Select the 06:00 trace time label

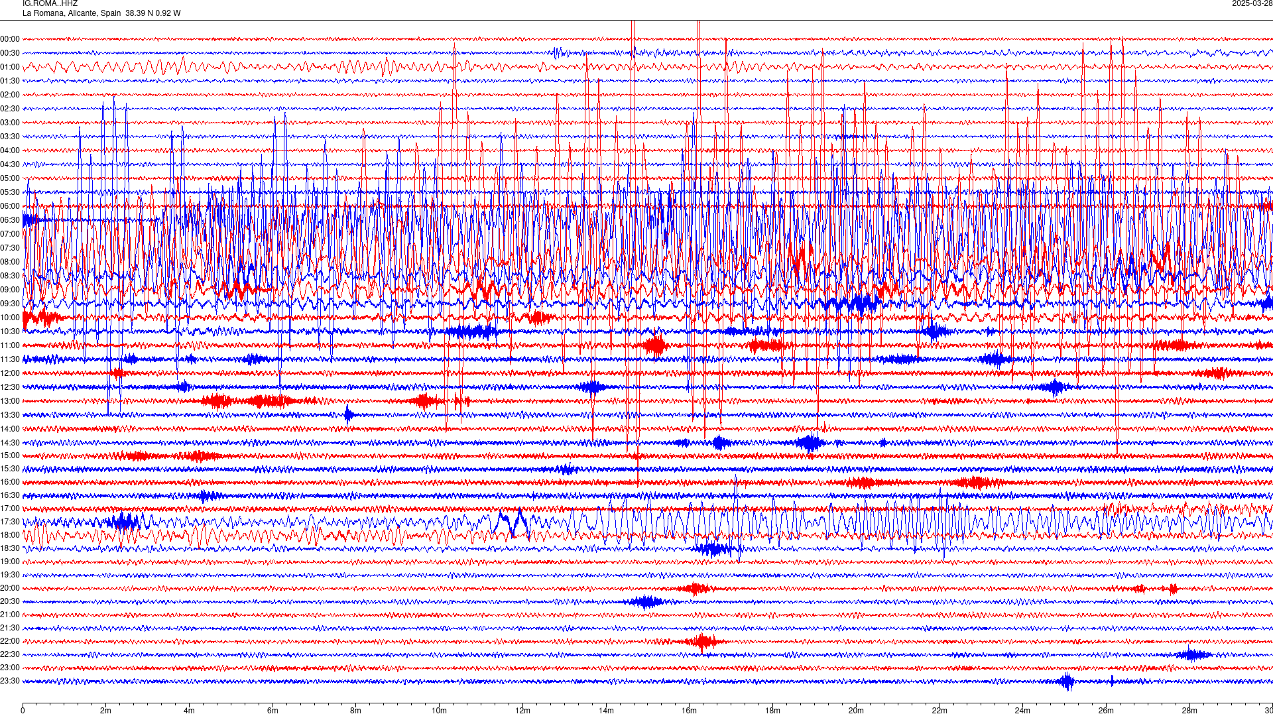pos(10,206)
